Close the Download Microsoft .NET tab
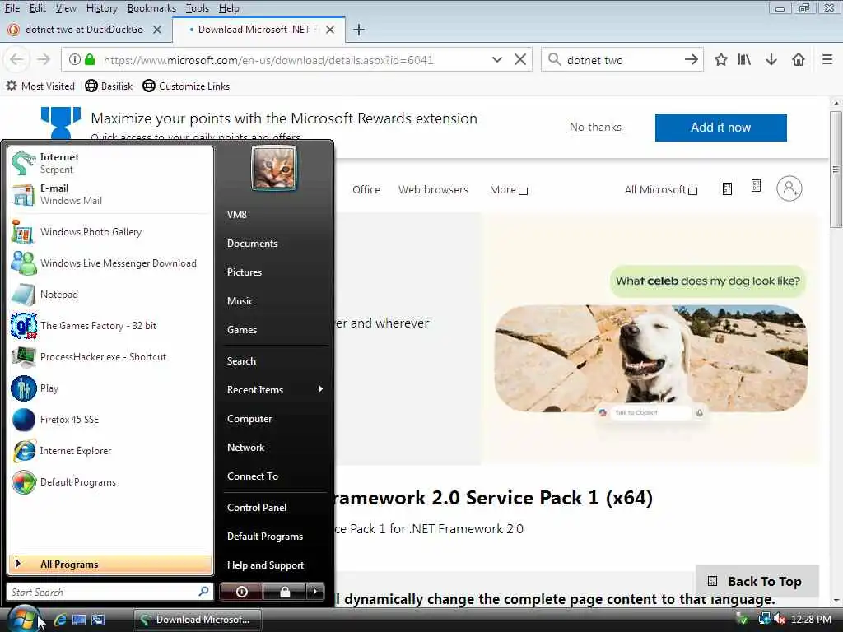This screenshot has height=632, width=843. coord(330,30)
